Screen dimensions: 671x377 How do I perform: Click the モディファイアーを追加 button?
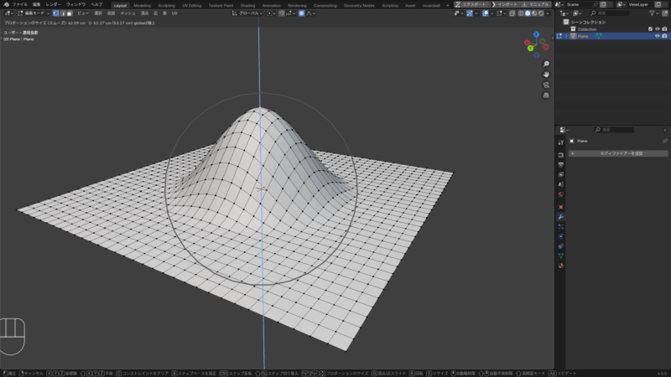pos(617,153)
